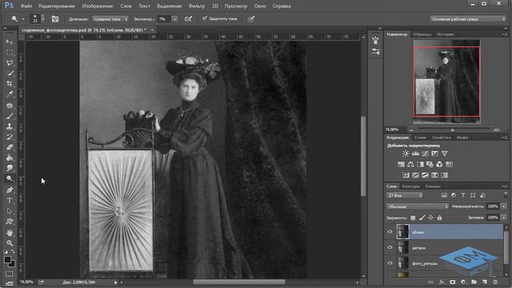Create a new layer group
The width and height of the screenshot is (512, 288).
pos(474,282)
